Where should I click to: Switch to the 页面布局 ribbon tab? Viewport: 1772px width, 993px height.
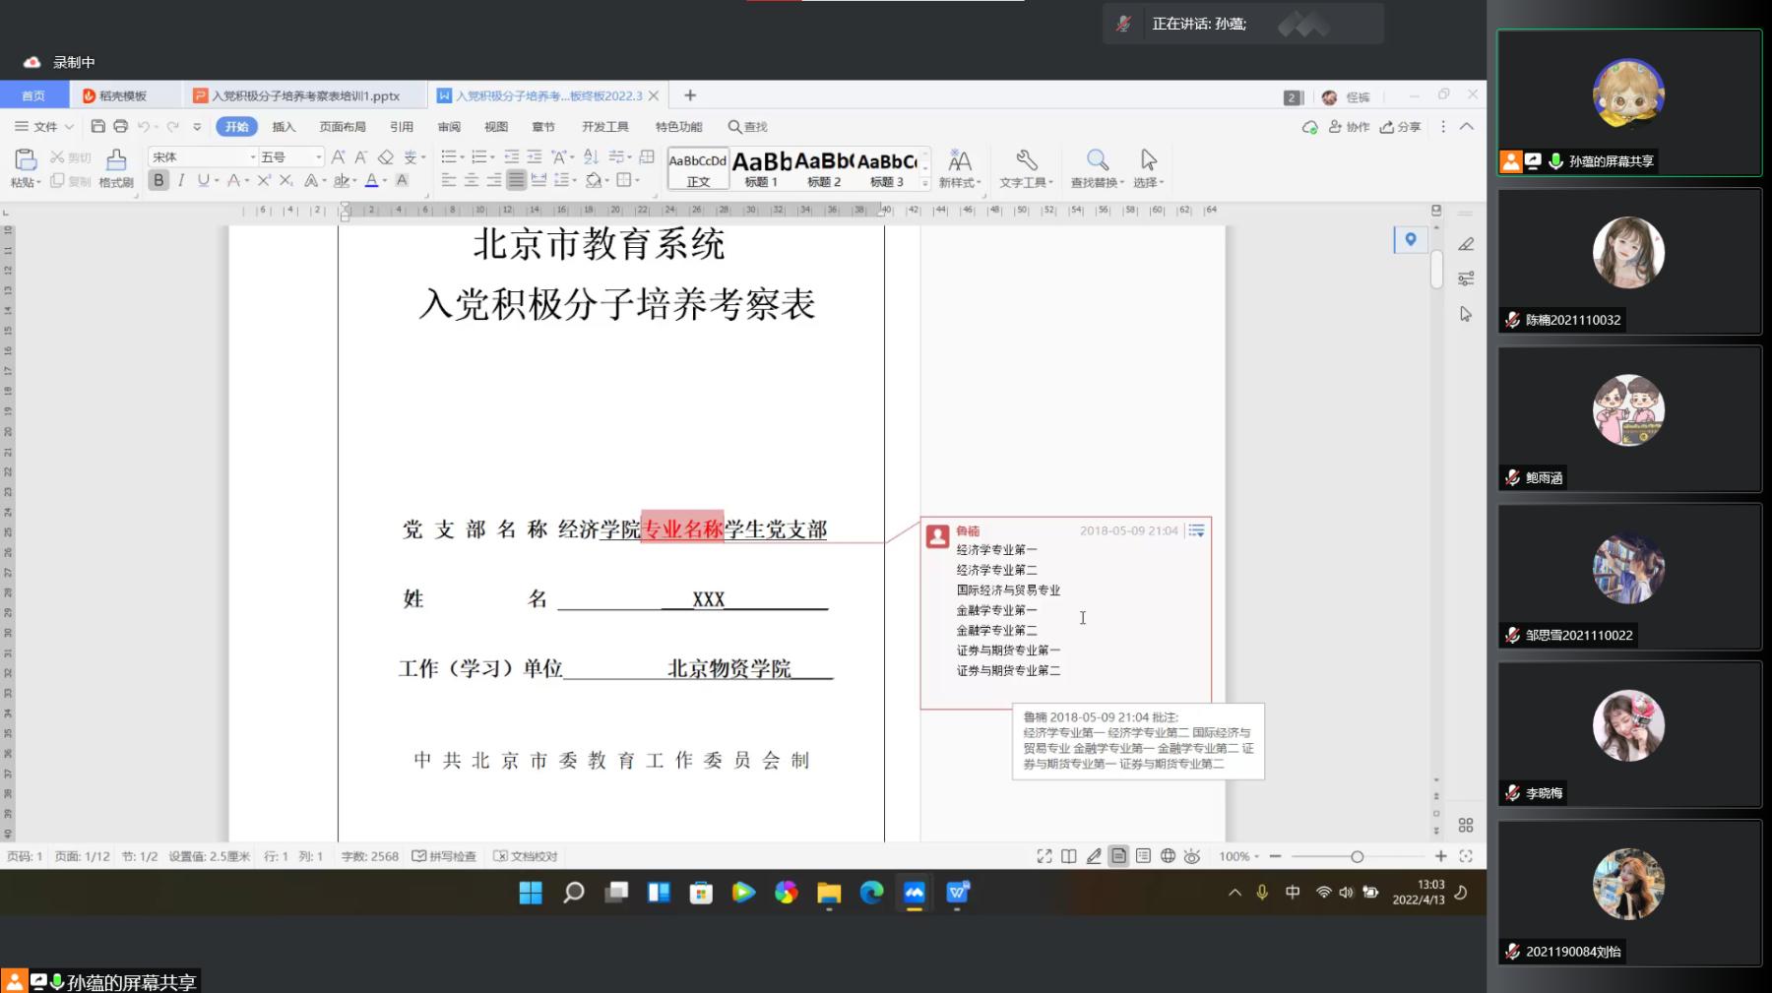coord(342,126)
